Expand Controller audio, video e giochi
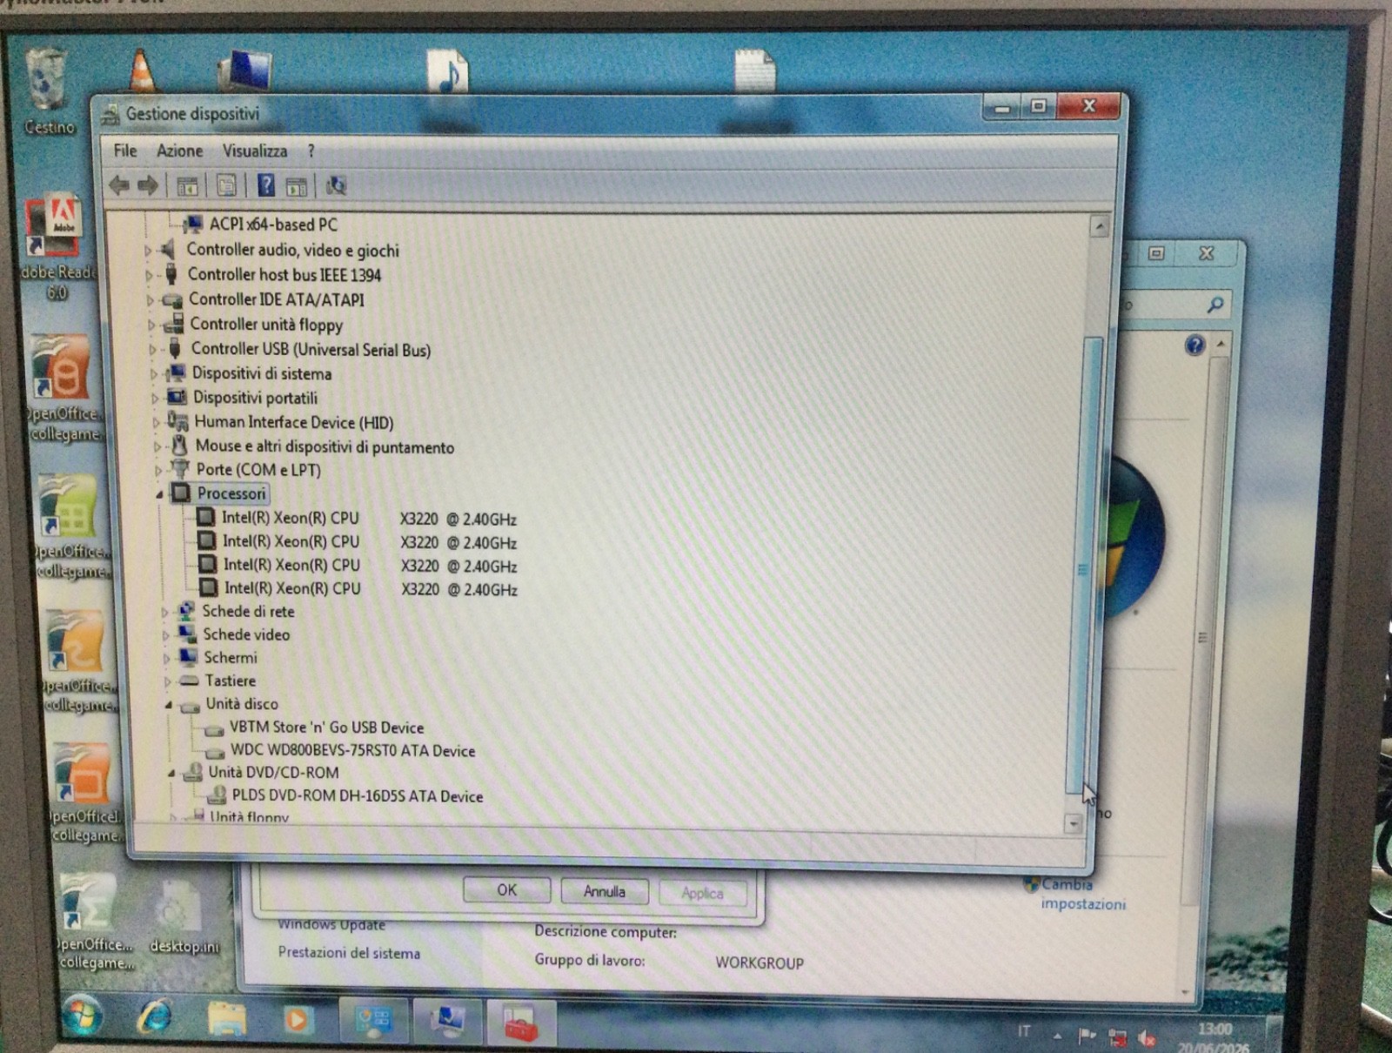This screenshot has height=1053, width=1392. pyautogui.click(x=148, y=251)
